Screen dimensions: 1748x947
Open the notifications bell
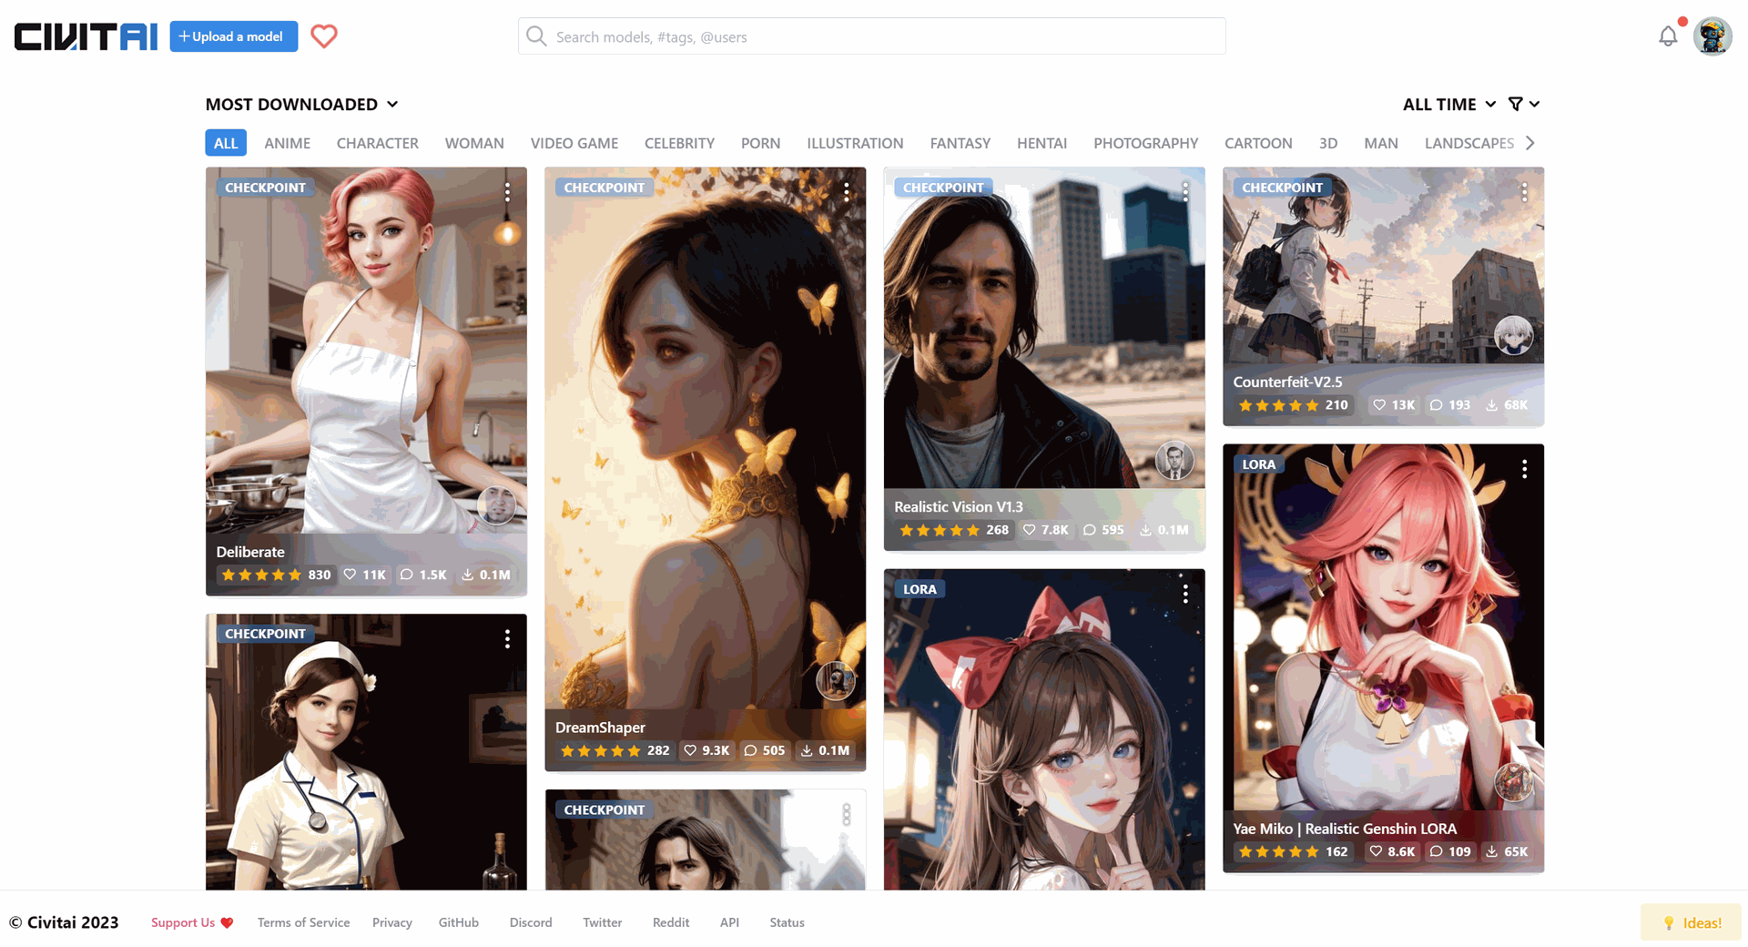click(x=1668, y=36)
